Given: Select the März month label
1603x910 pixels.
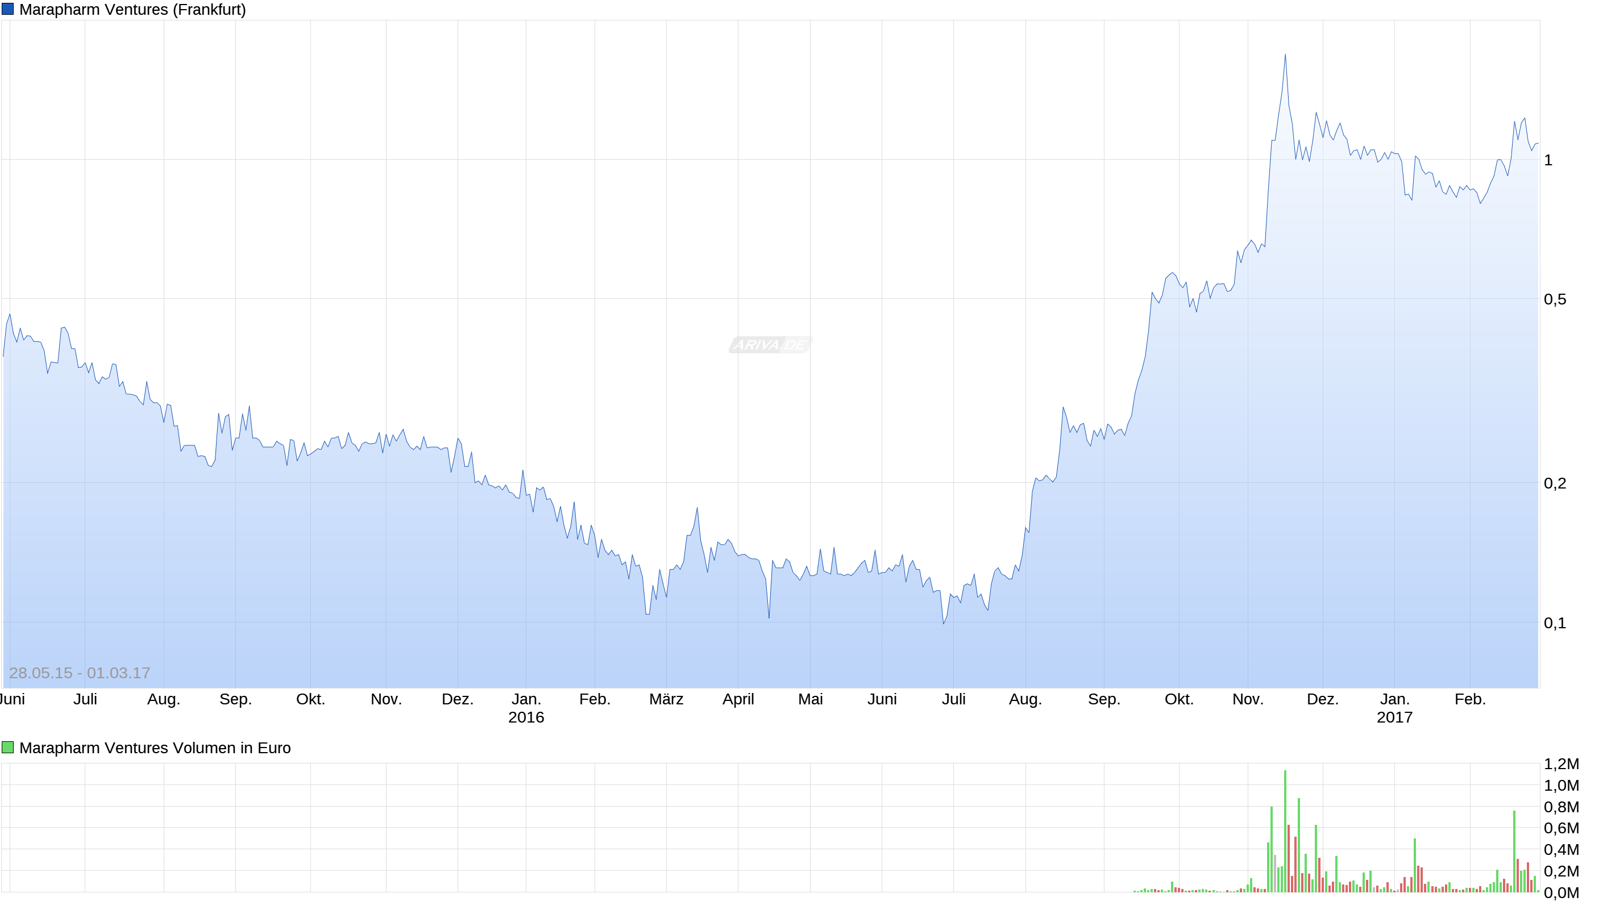Looking at the screenshot, I should pyautogui.click(x=667, y=699).
